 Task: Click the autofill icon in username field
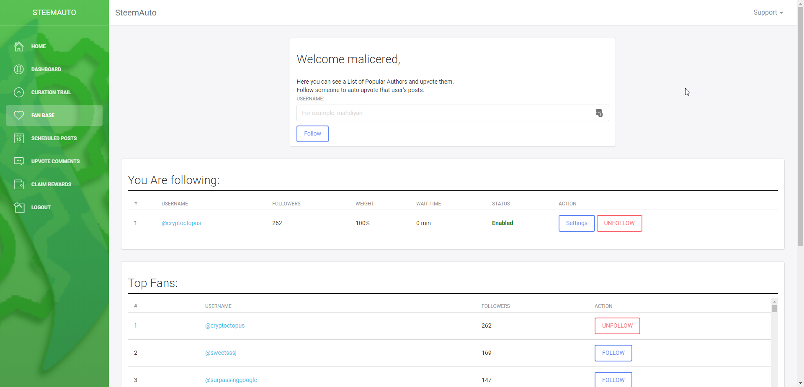point(599,113)
